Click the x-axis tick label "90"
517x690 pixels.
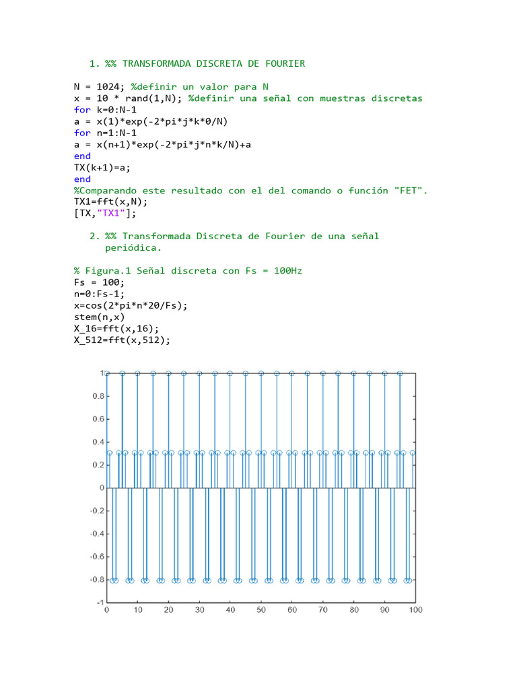[x=384, y=610]
